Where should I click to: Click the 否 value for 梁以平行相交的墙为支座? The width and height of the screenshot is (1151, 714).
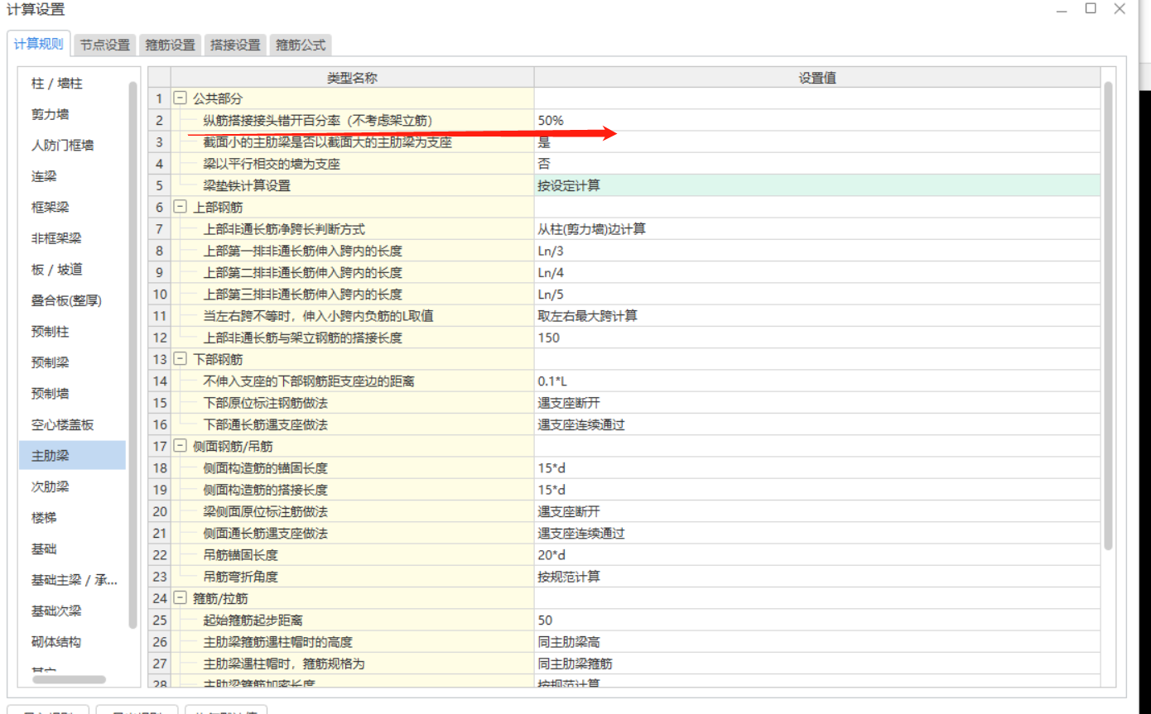tap(817, 164)
